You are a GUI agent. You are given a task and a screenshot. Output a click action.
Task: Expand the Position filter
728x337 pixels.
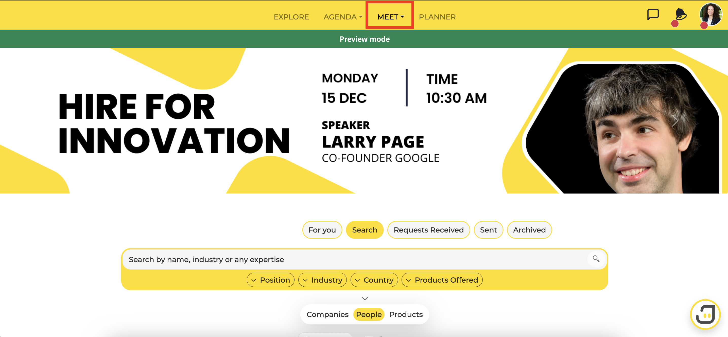point(270,280)
